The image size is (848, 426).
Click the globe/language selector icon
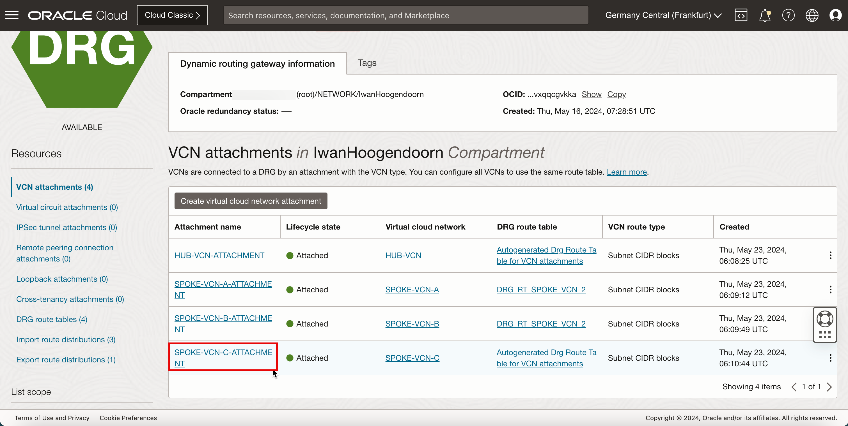coord(812,15)
